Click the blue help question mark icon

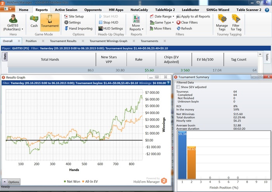click(x=267, y=10)
